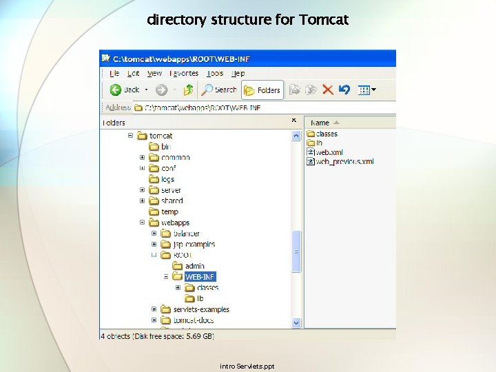Open the Back history dropdown arrow
The width and height of the screenshot is (496, 372).
click(x=146, y=90)
